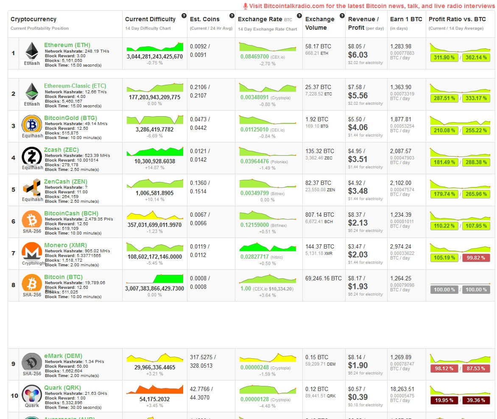Screen dimensions: 497x419
Task: Visit the Bitcointalkradio.com banner link
Action: (369, 6)
